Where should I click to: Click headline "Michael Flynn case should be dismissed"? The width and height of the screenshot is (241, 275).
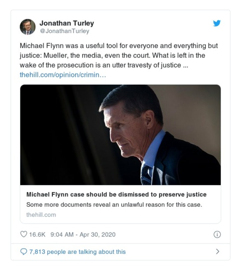pos(116,194)
